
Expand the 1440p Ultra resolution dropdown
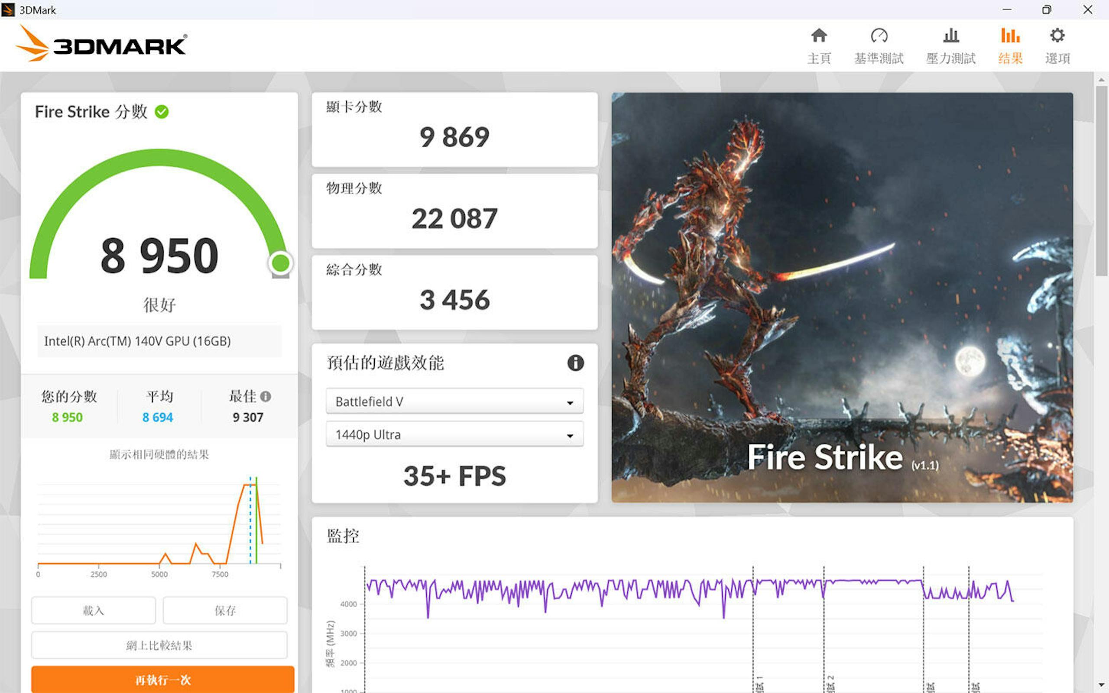pyautogui.click(x=454, y=434)
